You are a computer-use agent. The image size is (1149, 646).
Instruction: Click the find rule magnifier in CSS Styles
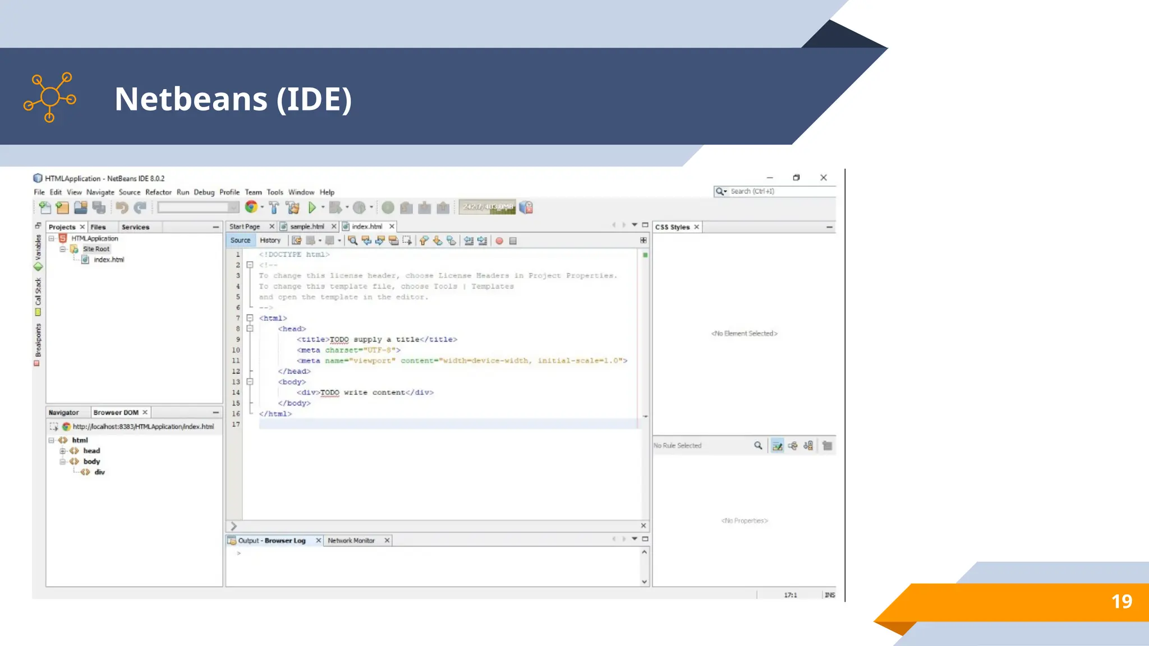758,445
